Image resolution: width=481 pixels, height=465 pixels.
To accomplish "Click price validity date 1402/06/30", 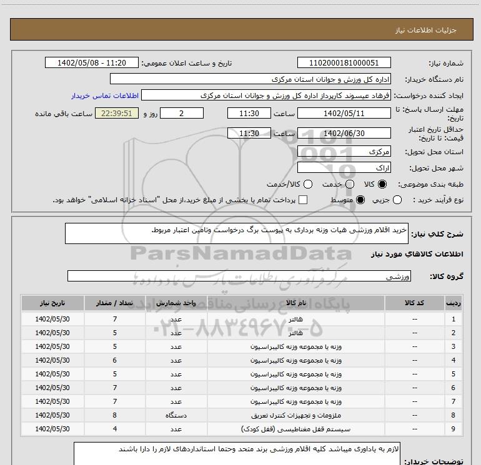I will [x=344, y=134].
